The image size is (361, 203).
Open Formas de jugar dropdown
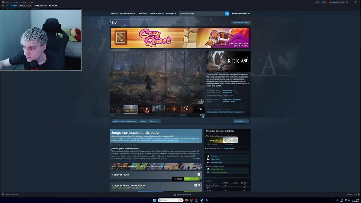(x=157, y=14)
